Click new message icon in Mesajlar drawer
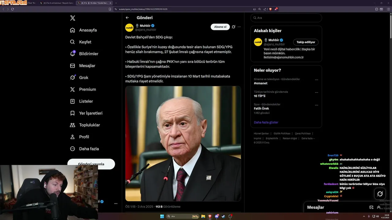 (371, 207)
